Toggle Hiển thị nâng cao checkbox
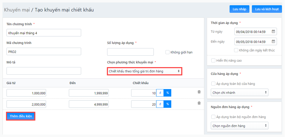The height and width of the screenshot is (137, 285). pyautogui.click(x=213, y=60)
